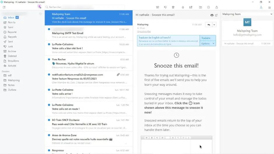Toggle unread dot on Yves Rocher email
The height and width of the screenshot is (154, 274).
point(49,59)
